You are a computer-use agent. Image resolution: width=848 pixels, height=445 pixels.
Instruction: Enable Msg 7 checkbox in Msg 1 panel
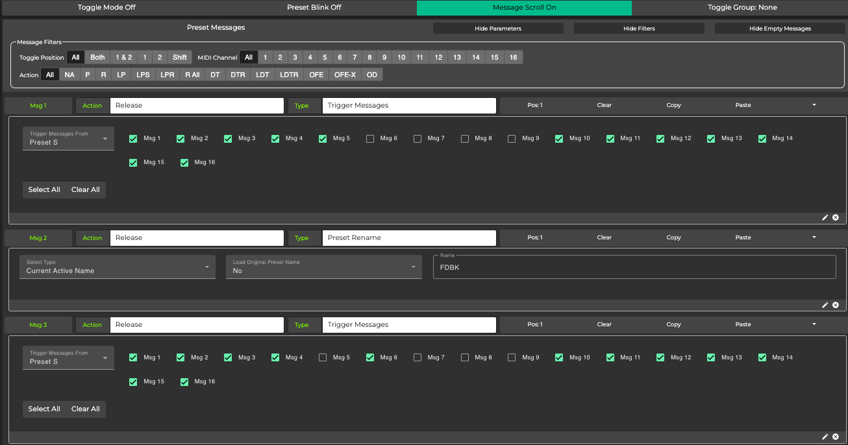tap(418, 139)
